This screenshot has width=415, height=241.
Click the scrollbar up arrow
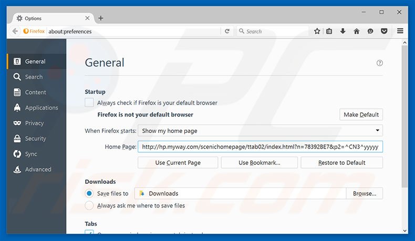pos(404,43)
